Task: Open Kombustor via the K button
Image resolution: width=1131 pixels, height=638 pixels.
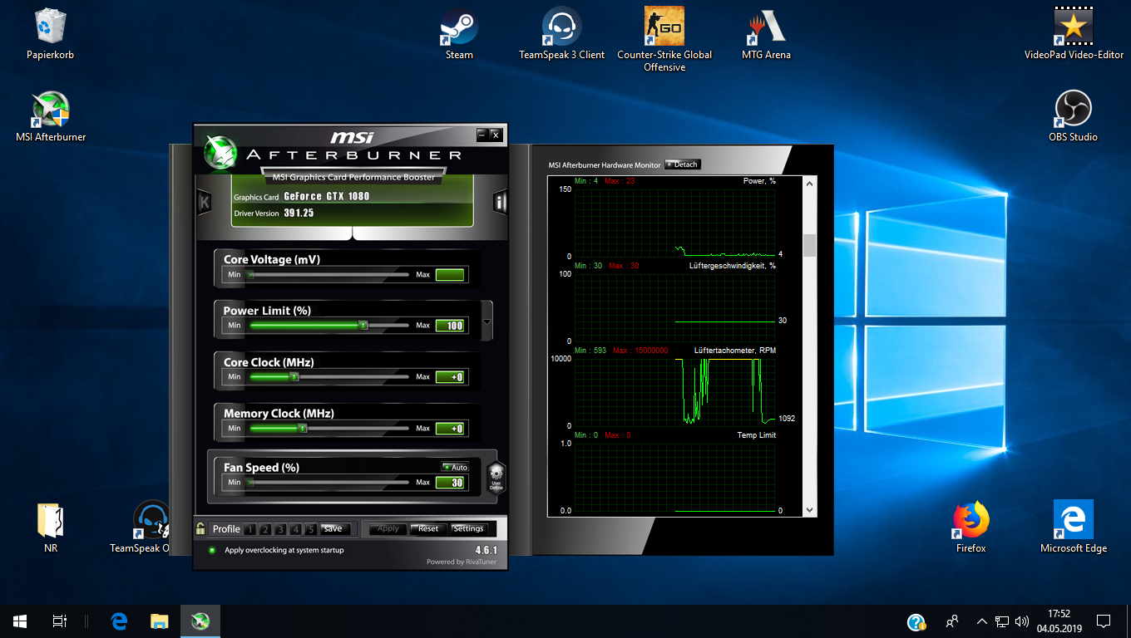Action: [x=204, y=202]
